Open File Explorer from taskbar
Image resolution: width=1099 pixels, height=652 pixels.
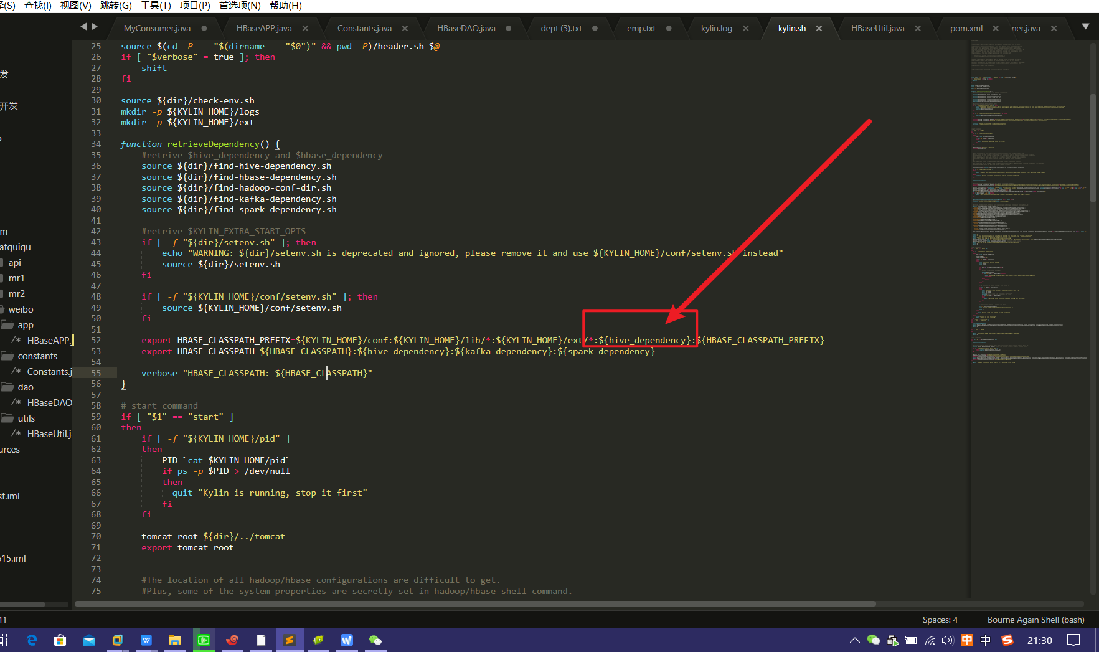point(175,640)
